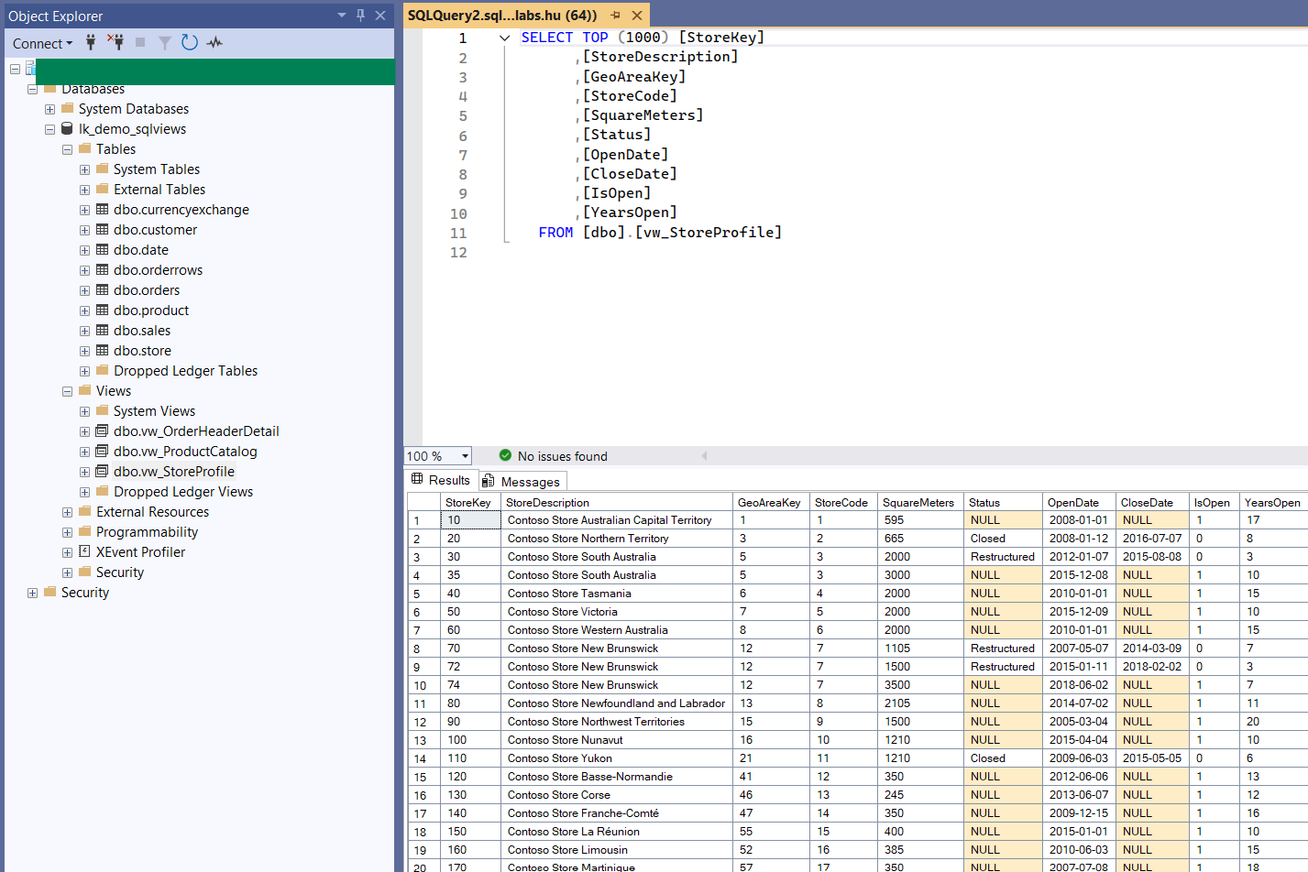Refresh the Object Explorer tree
1308x872 pixels.
190,42
